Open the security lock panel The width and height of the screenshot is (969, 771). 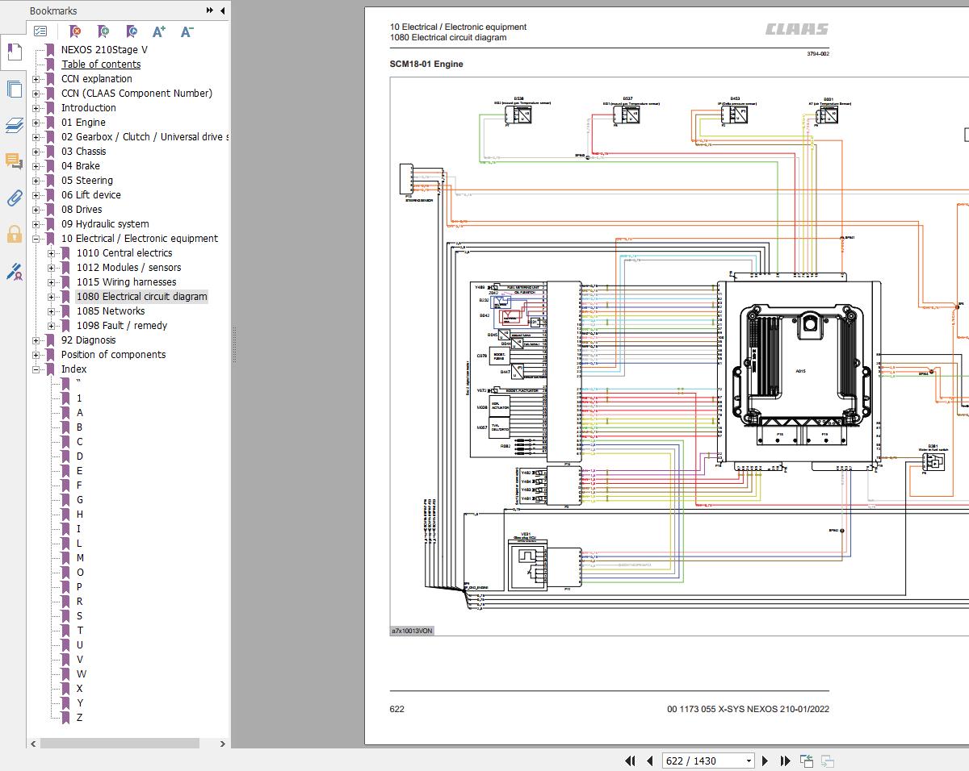point(14,235)
